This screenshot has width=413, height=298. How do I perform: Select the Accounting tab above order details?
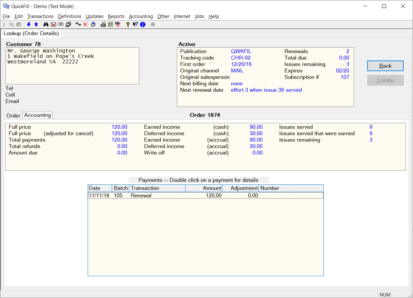pos(37,115)
